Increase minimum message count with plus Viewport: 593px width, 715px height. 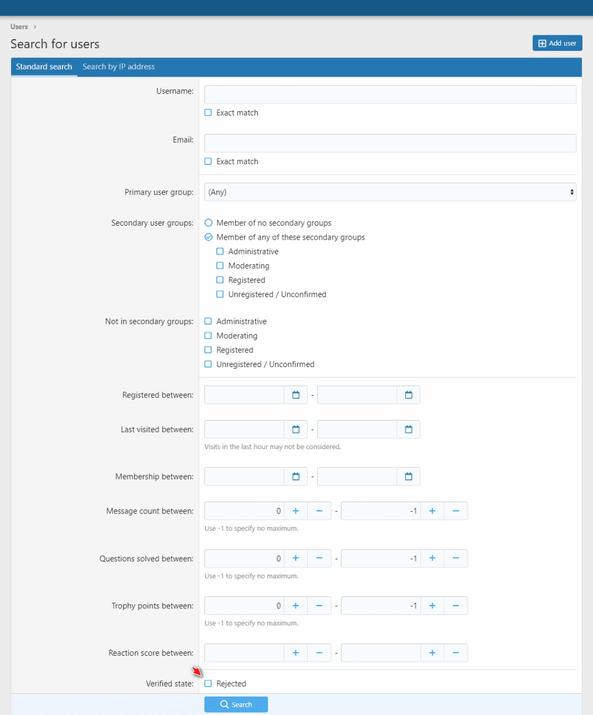[x=296, y=511]
